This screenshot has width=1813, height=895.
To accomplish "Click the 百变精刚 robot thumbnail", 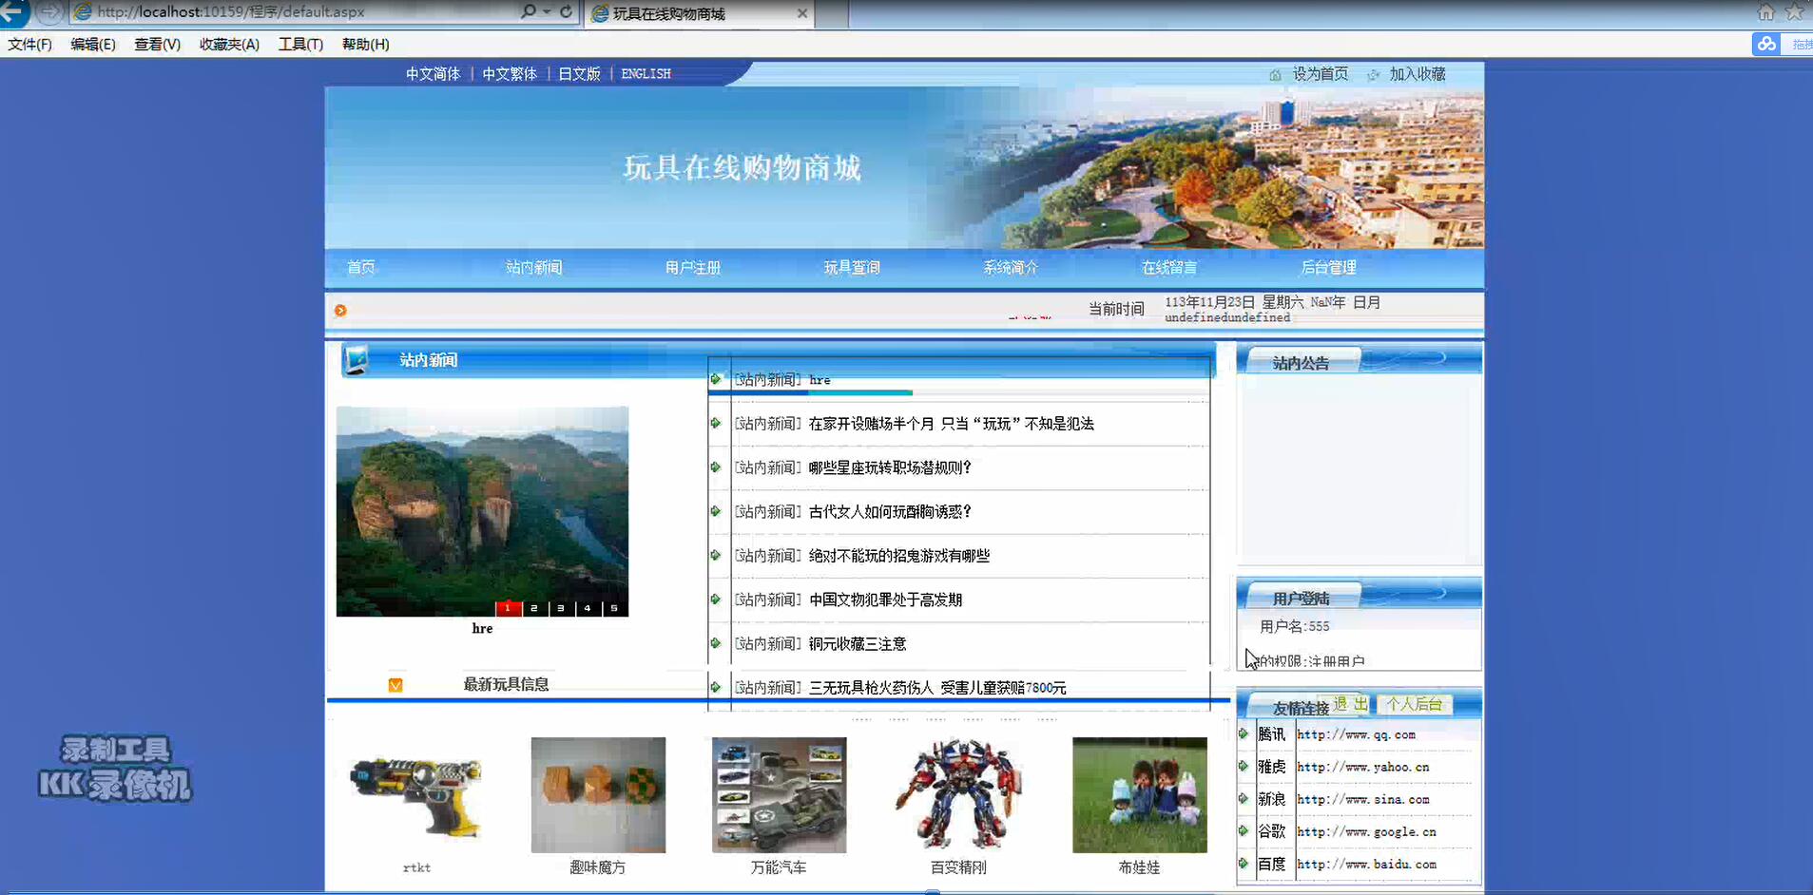I will point(958,795).
